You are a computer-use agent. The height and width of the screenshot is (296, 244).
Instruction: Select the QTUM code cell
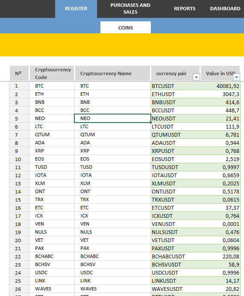coord(52,135)
